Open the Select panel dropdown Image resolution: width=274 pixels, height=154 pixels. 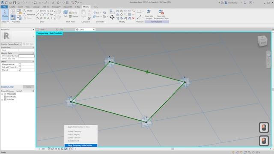tap(5, 22)
